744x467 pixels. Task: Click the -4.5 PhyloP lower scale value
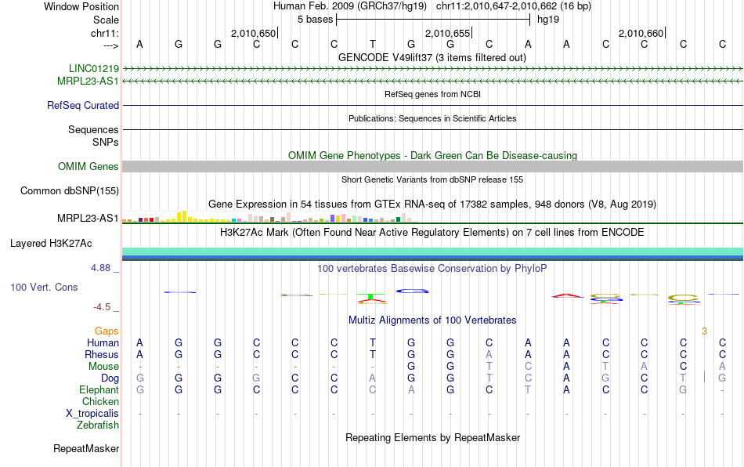tap(102, 307)
